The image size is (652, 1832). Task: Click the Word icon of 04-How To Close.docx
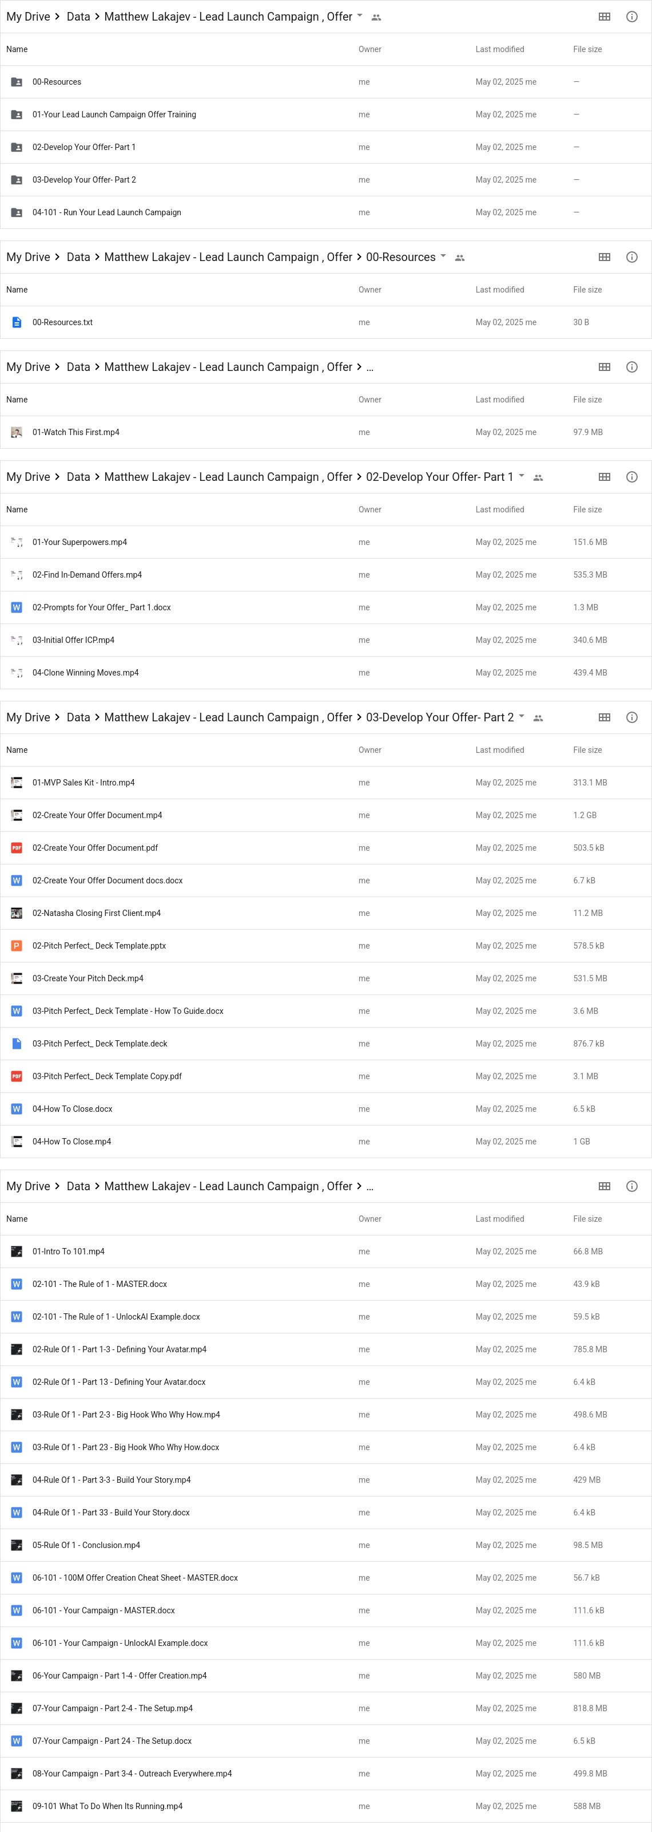coord(17,1110)
